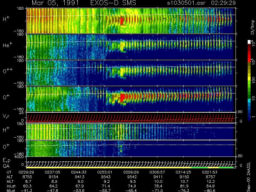Click the ALT value '9154'
The height and width of the screenshot is (192, 256).
click(x=53, y=177)
